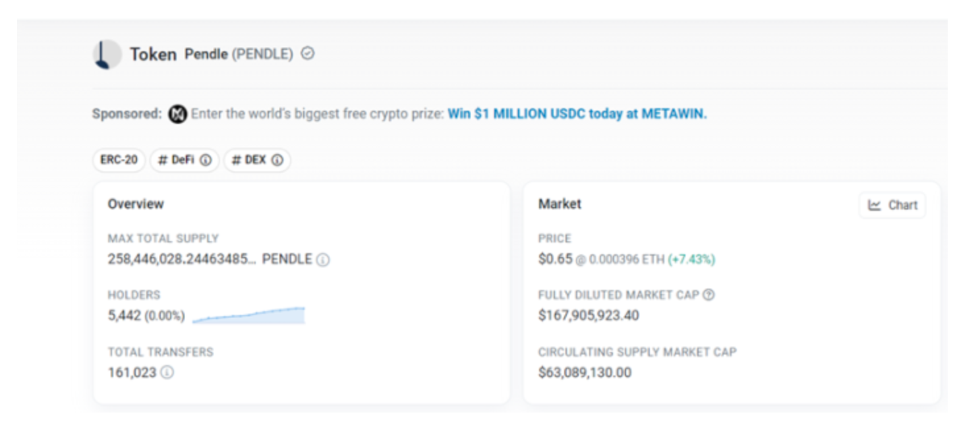This screenshot has width=953, height=427.
Task: Click the MetaWin sponsor logo
Action: coord(177,114)
